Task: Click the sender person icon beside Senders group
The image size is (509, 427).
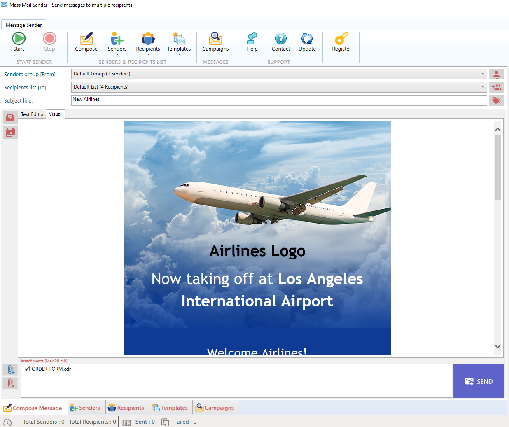Action: point(496,74)
